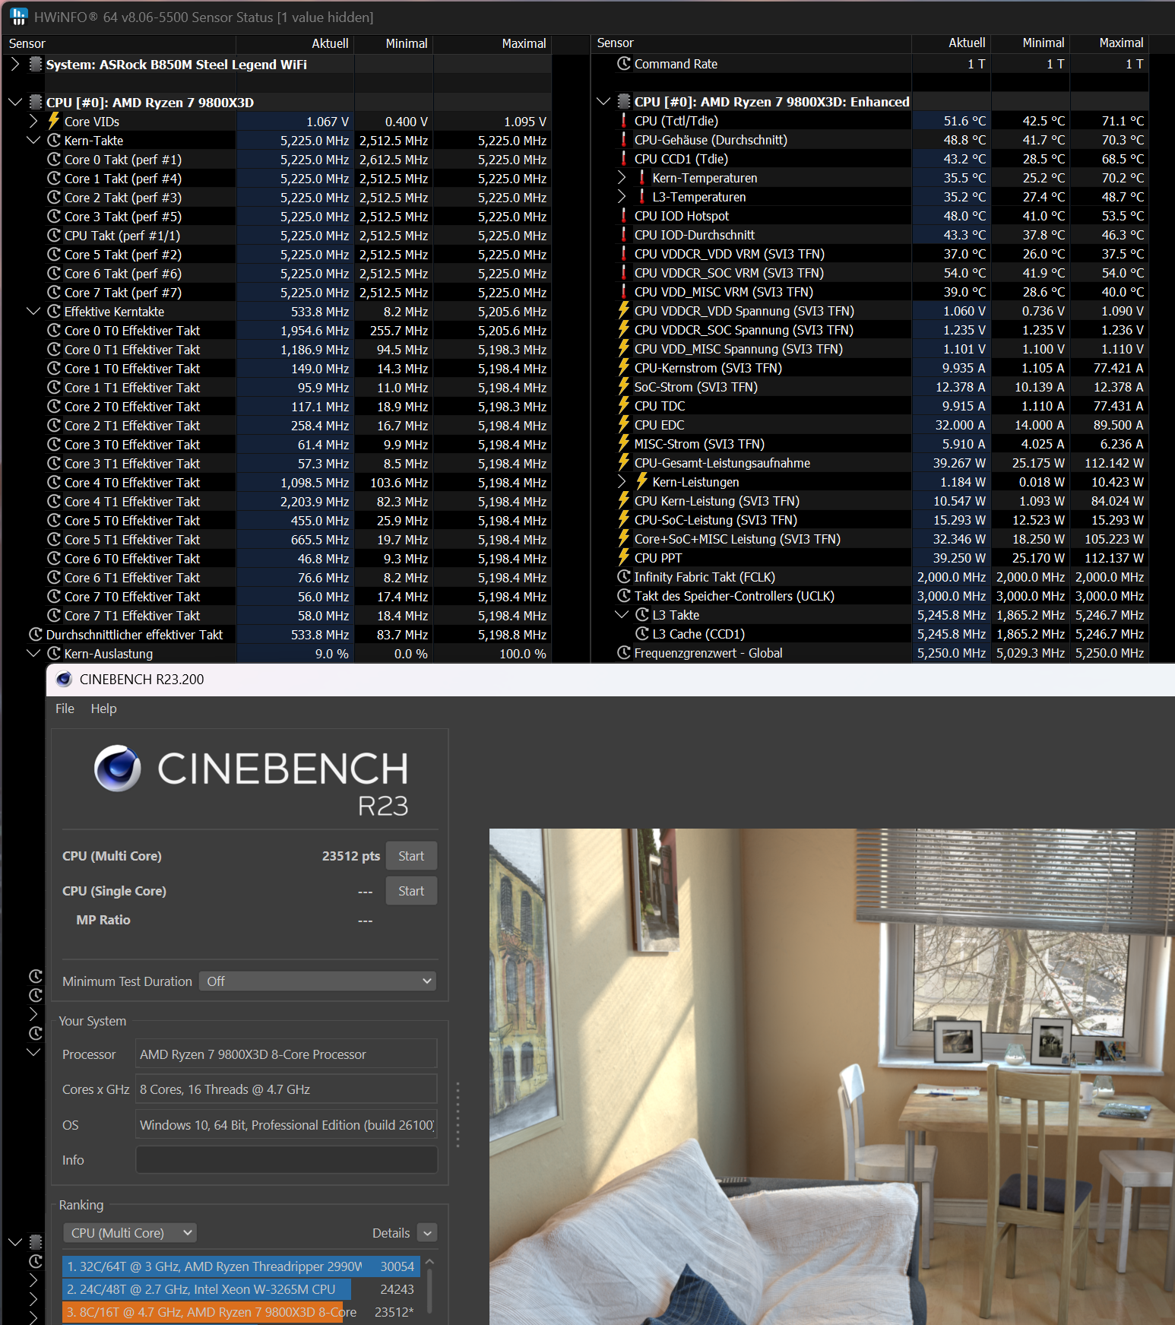Click lightning icon beside CPU EDC

point(623,424)
